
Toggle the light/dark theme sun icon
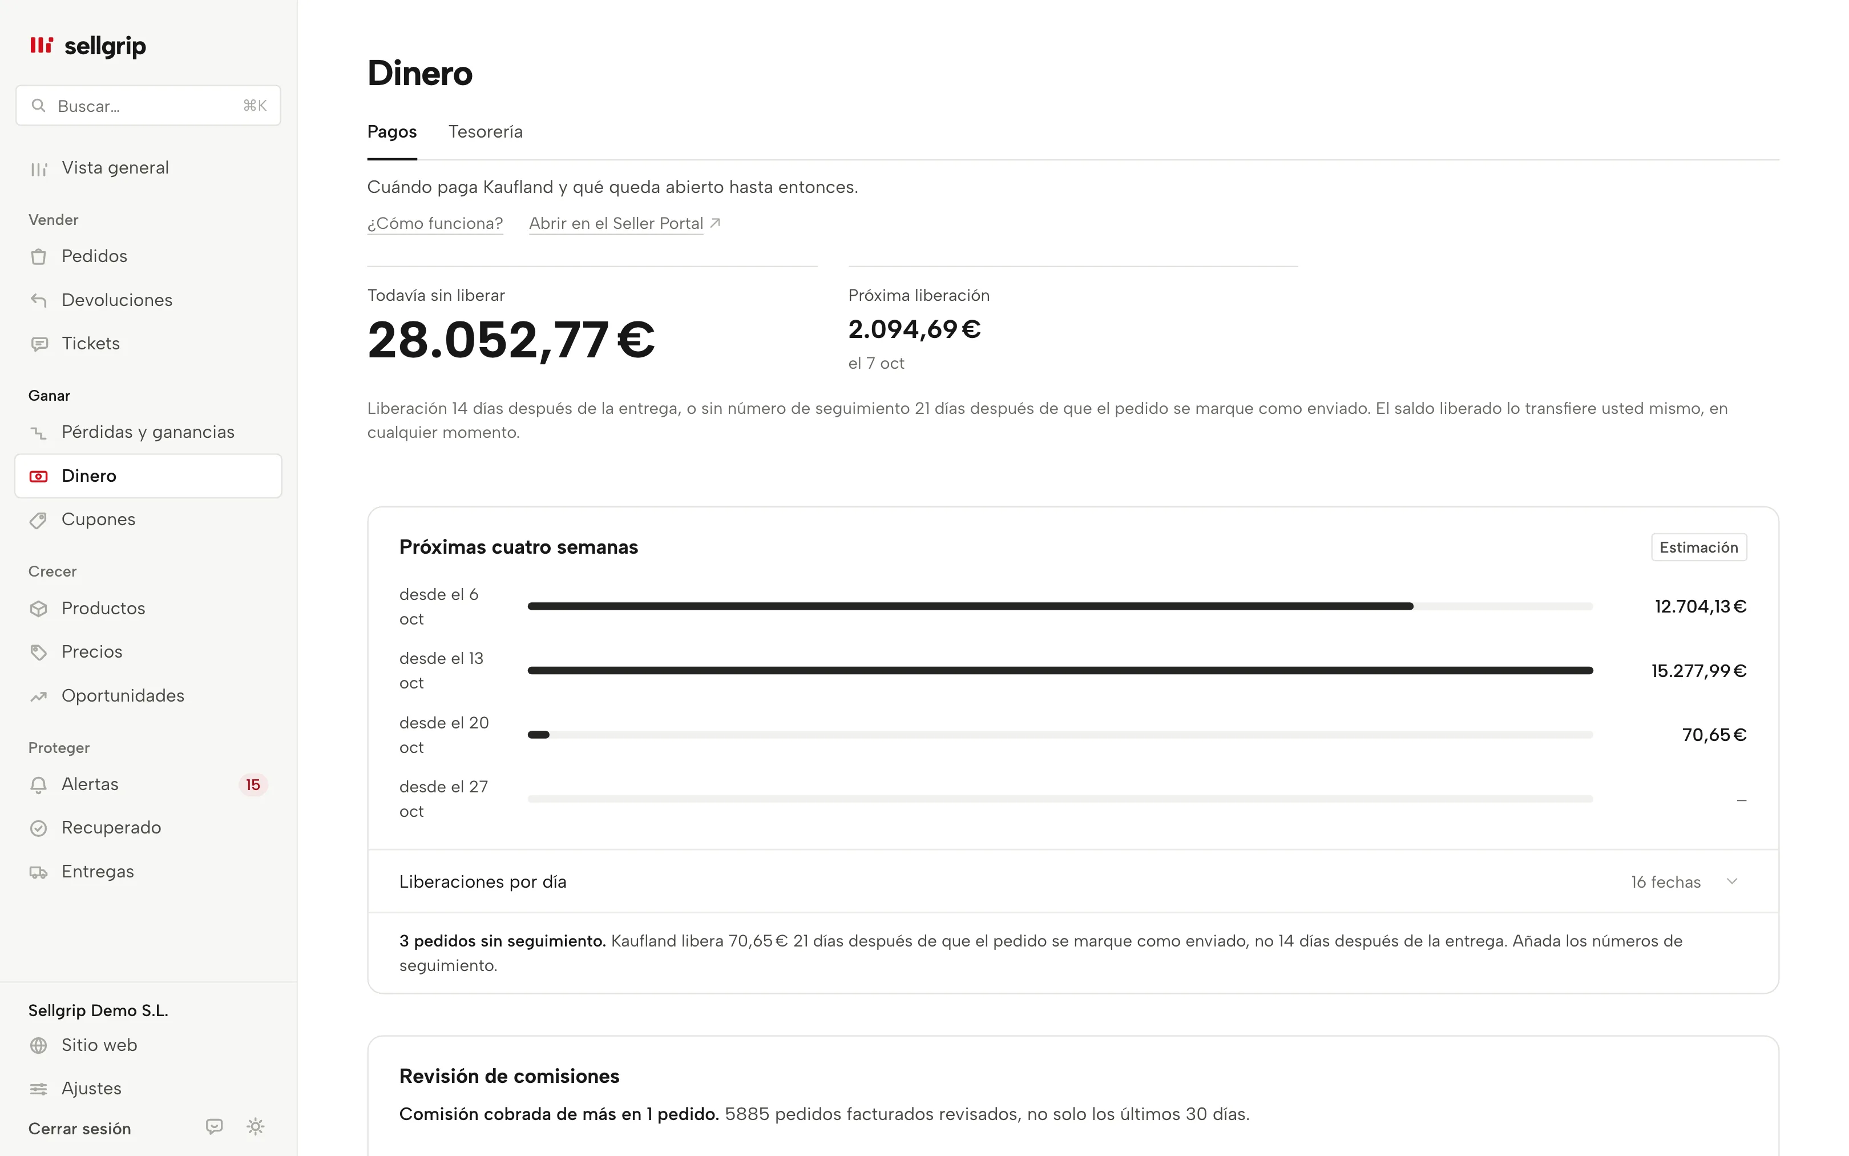[x=256, y=1127]
